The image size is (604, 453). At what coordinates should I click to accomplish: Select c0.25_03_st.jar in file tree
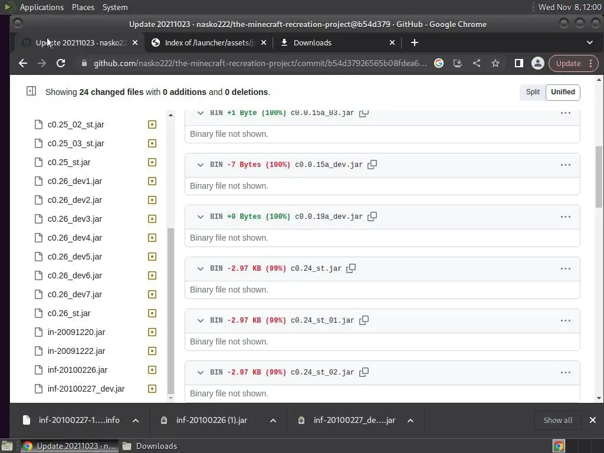(76, 143)
